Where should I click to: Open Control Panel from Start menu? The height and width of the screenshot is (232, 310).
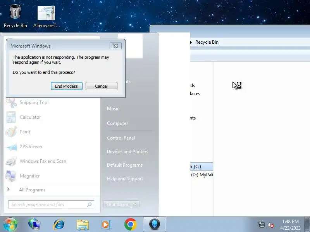(121, 138)
